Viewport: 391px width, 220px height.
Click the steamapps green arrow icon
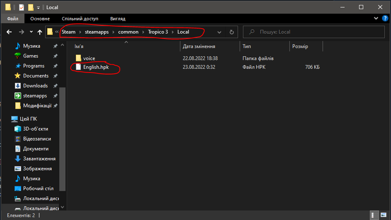18,96
